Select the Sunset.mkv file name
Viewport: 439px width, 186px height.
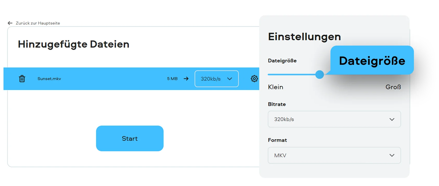(x=49, y=79)
